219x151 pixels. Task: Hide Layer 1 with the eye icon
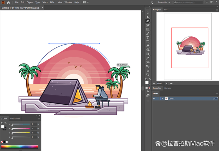[154, 98]
